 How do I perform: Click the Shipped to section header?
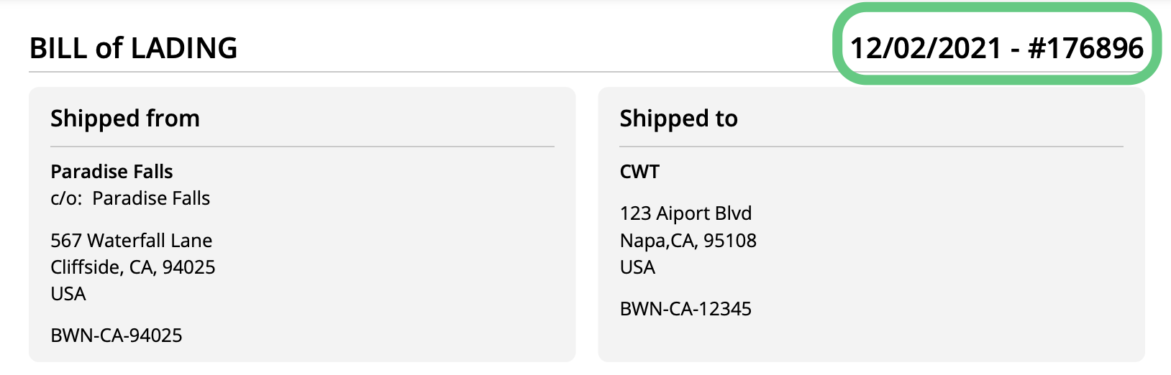tap(679, 119)
